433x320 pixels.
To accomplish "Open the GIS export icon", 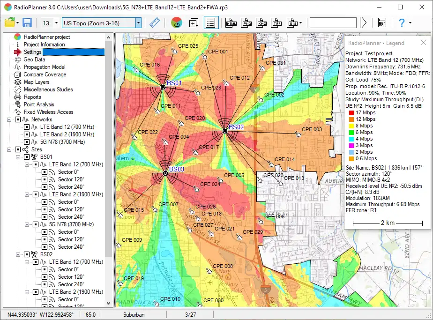I will point(292,23).
